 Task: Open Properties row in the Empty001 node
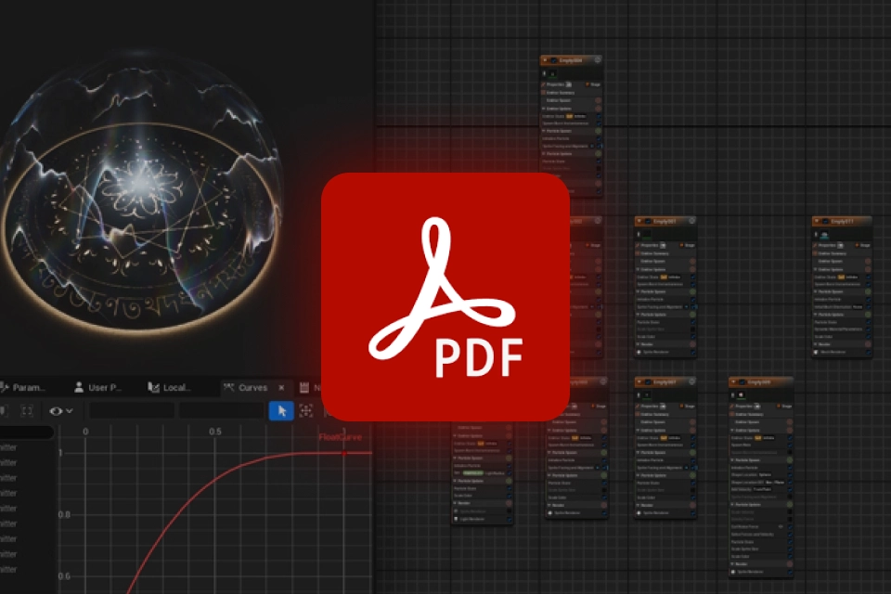click(x=665, y=245)
